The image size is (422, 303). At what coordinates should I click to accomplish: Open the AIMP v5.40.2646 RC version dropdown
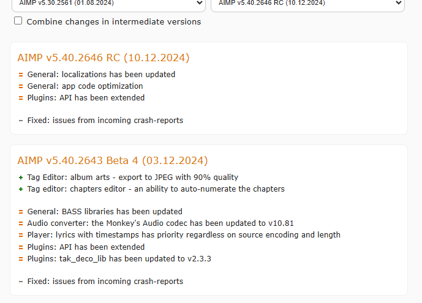(x=307, y=4)
